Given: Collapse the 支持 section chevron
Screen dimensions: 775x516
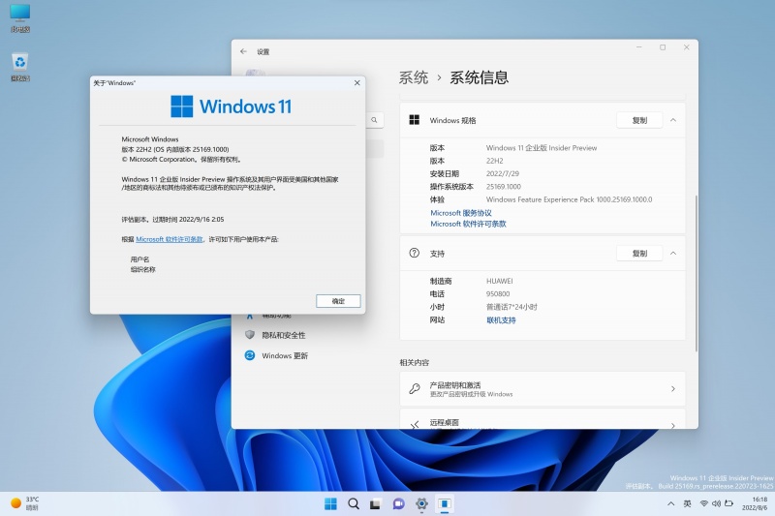Looking at the screenshot, I should pyautogui.click(x=673, y=253).
